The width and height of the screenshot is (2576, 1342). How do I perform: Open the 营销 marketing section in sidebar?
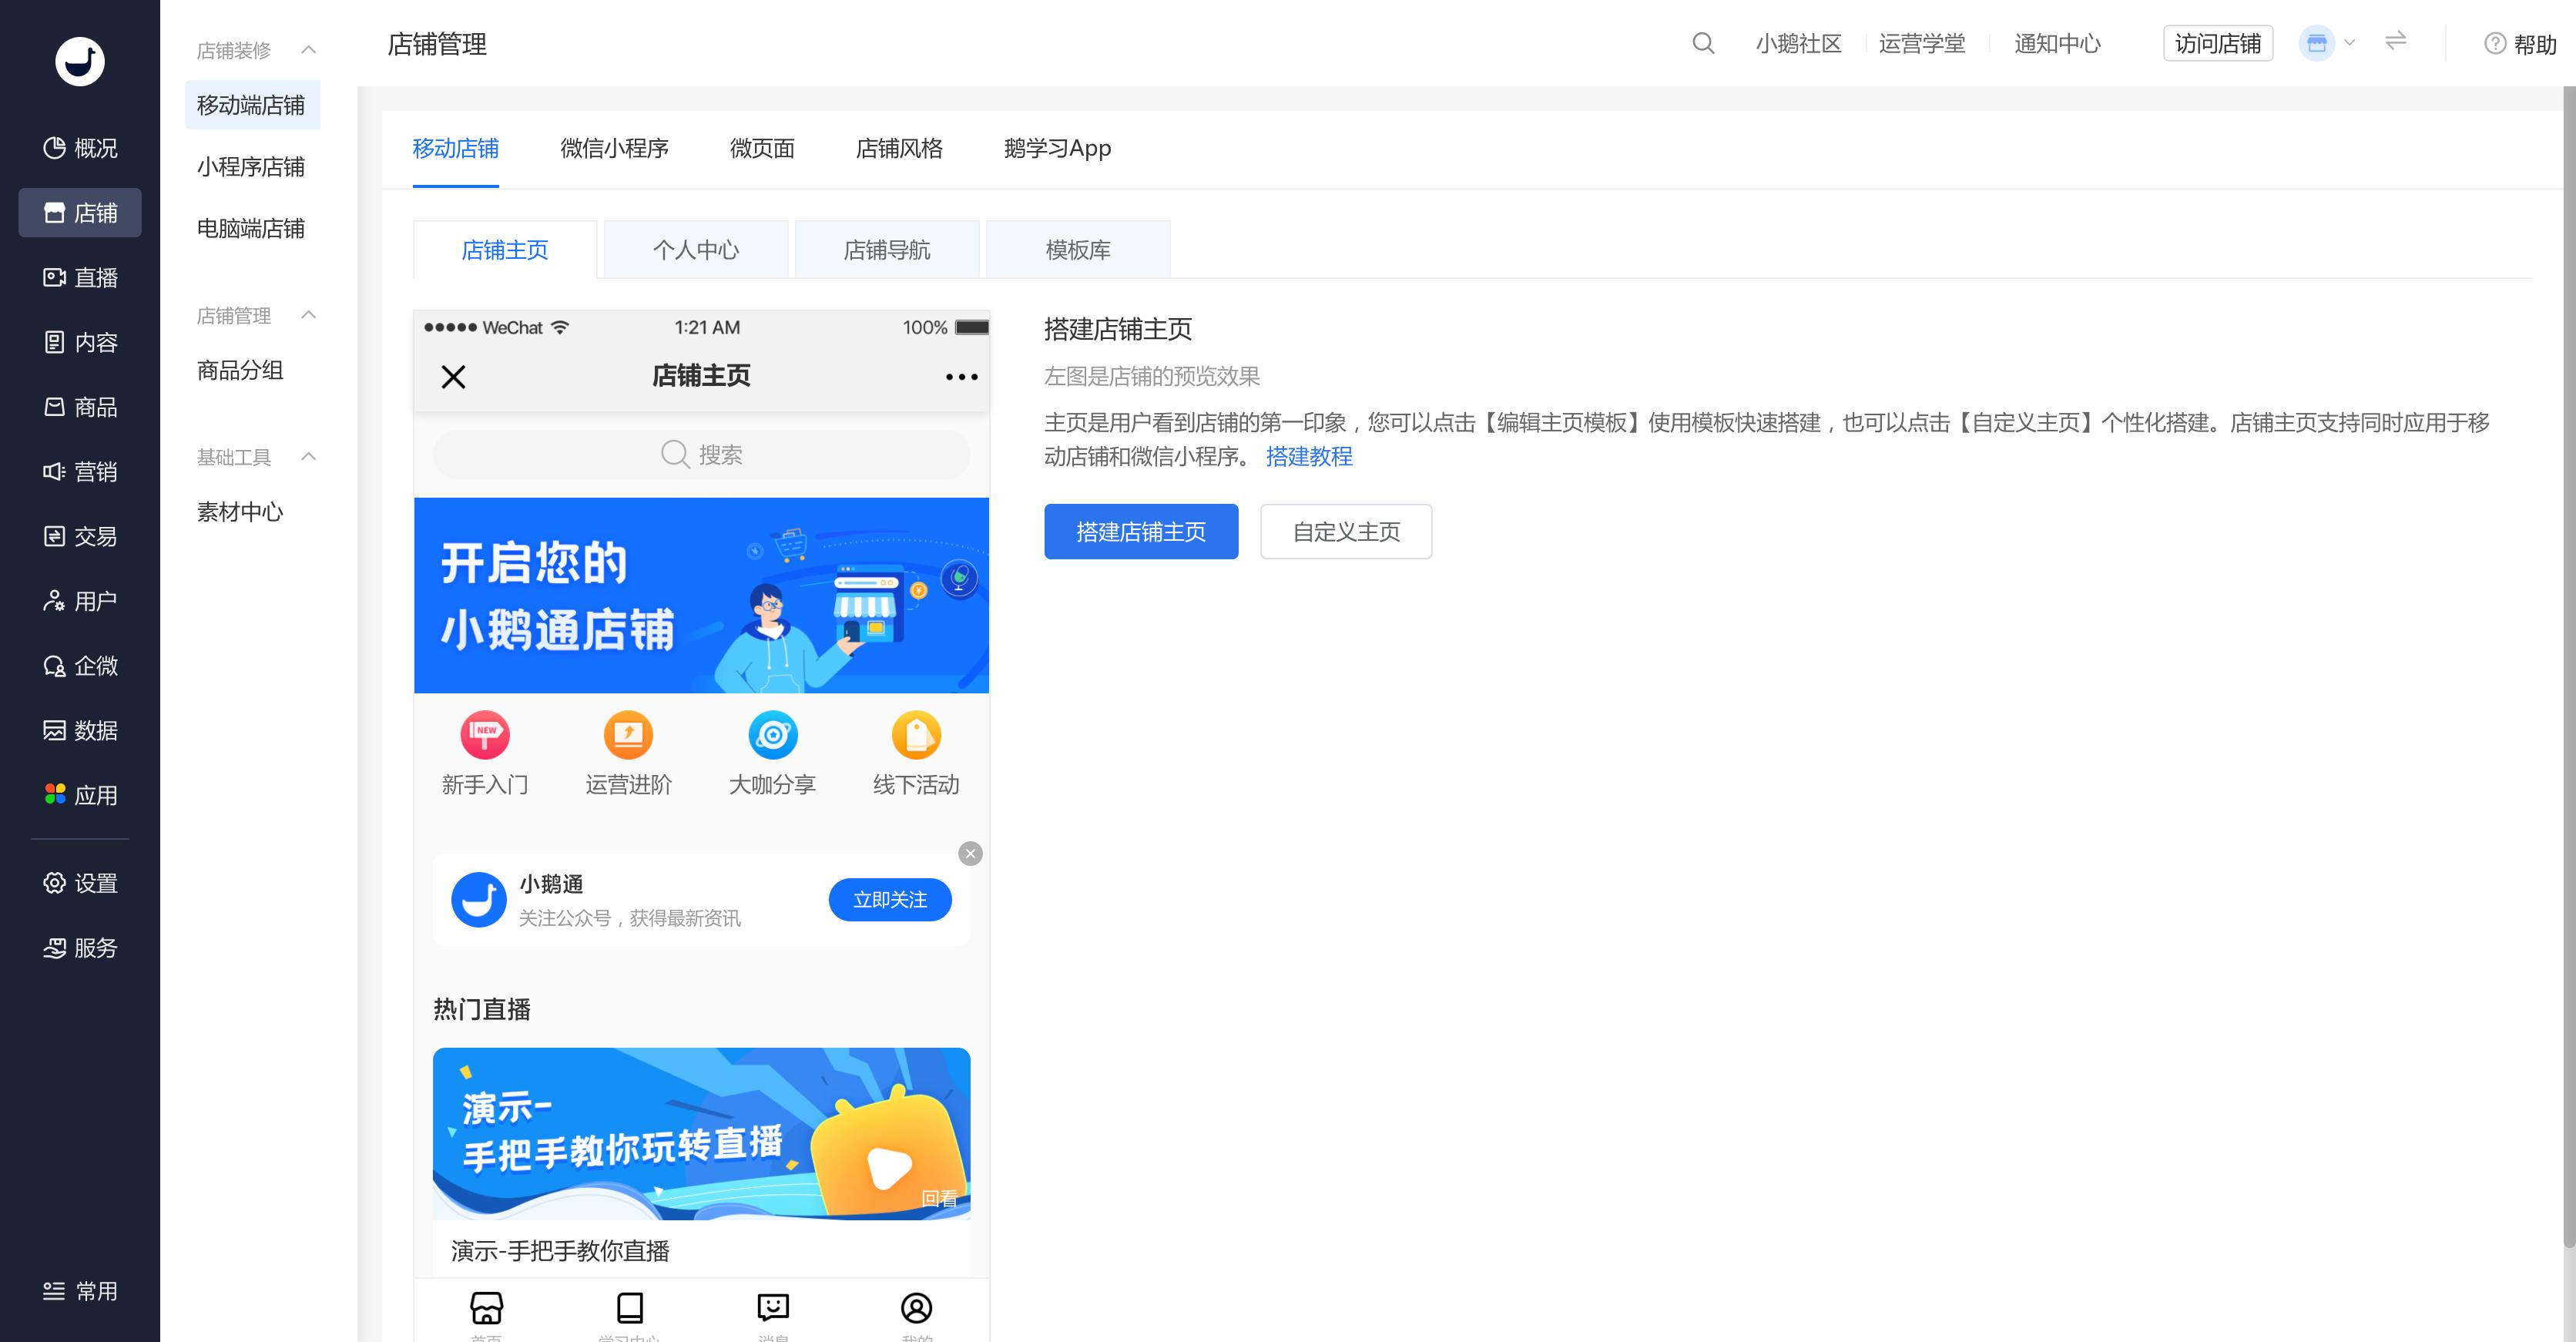pos(80,471)
